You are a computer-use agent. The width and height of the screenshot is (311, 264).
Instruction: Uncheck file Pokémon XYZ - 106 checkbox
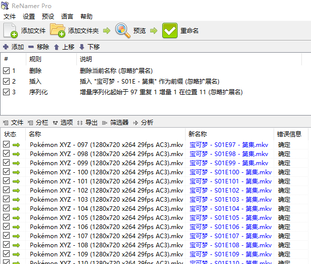(x=7, y=227)
